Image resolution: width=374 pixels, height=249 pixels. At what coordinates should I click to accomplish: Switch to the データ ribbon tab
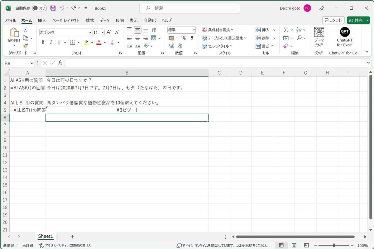[x=105, y=20]
